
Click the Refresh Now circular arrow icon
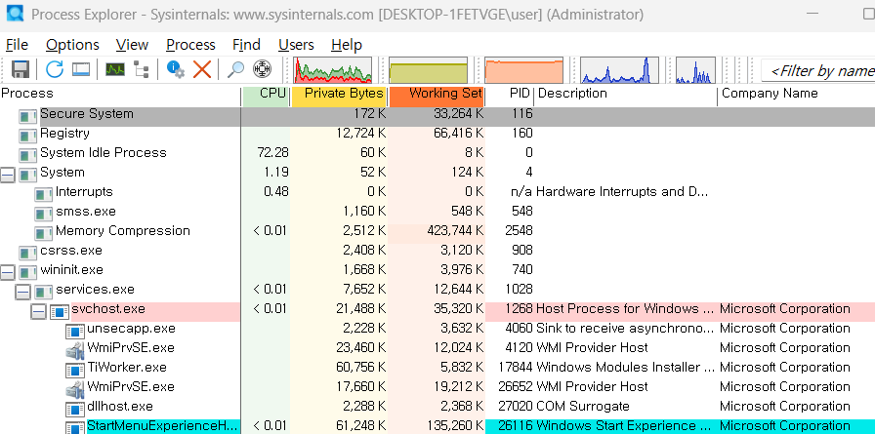click(x=55, y=69)
